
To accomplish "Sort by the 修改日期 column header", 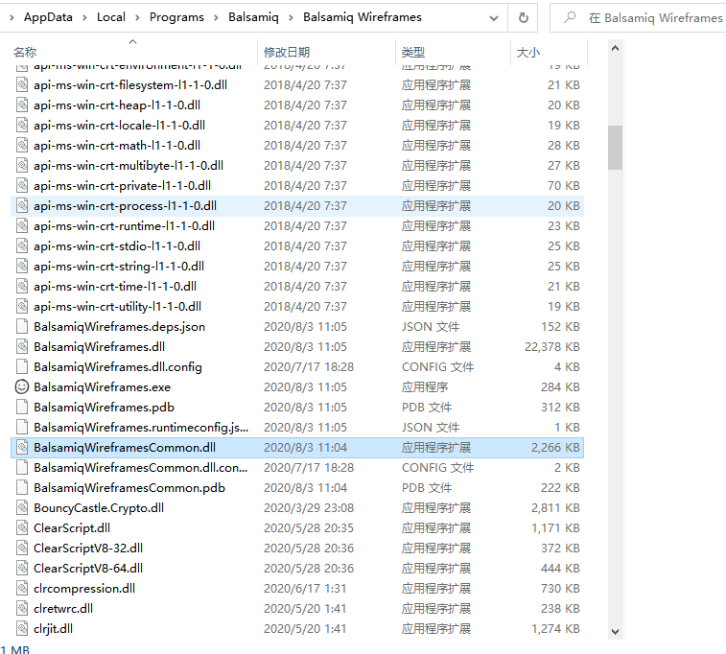I will pos(326,53).
